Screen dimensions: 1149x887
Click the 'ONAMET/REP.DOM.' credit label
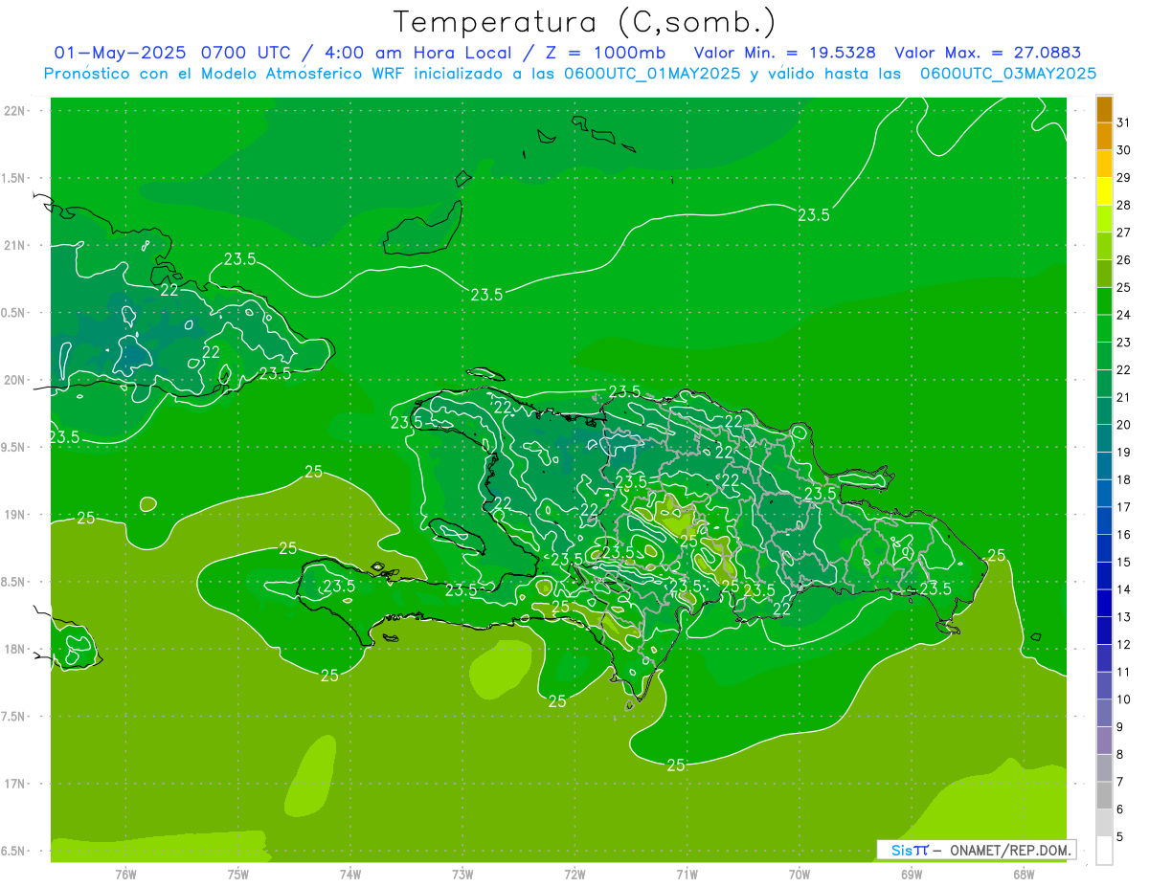[x=1009, y=850]
